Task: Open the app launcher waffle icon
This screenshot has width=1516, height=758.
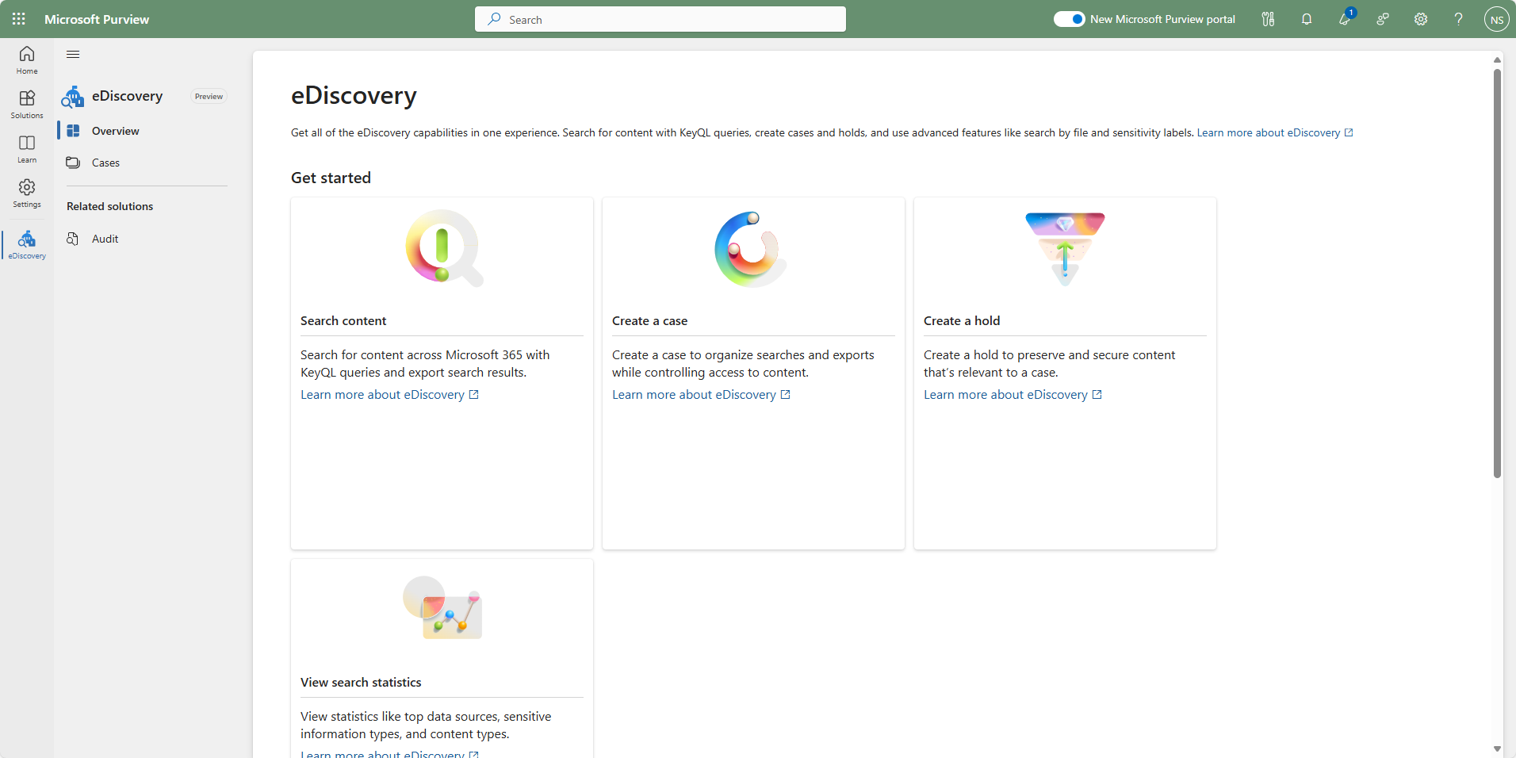Action: point(19,19)
